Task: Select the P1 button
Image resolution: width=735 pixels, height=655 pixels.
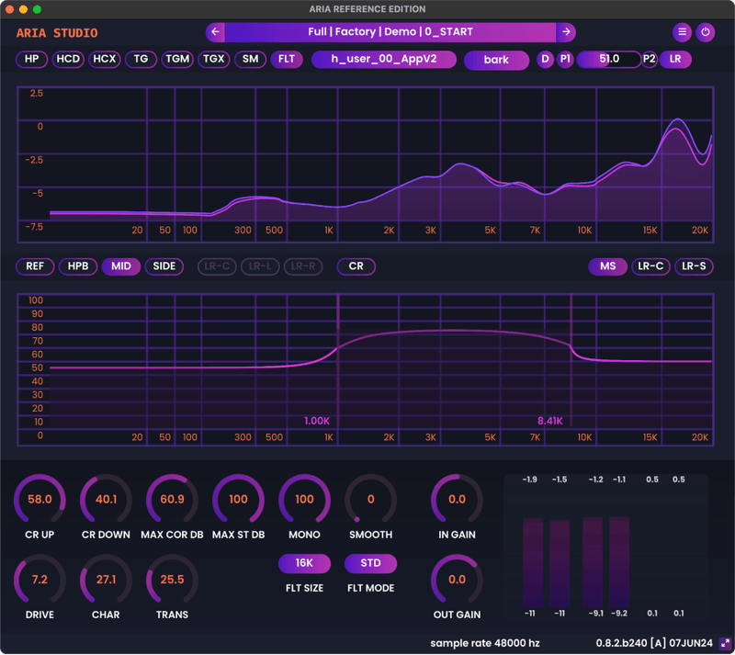Action: coord(565,59)
